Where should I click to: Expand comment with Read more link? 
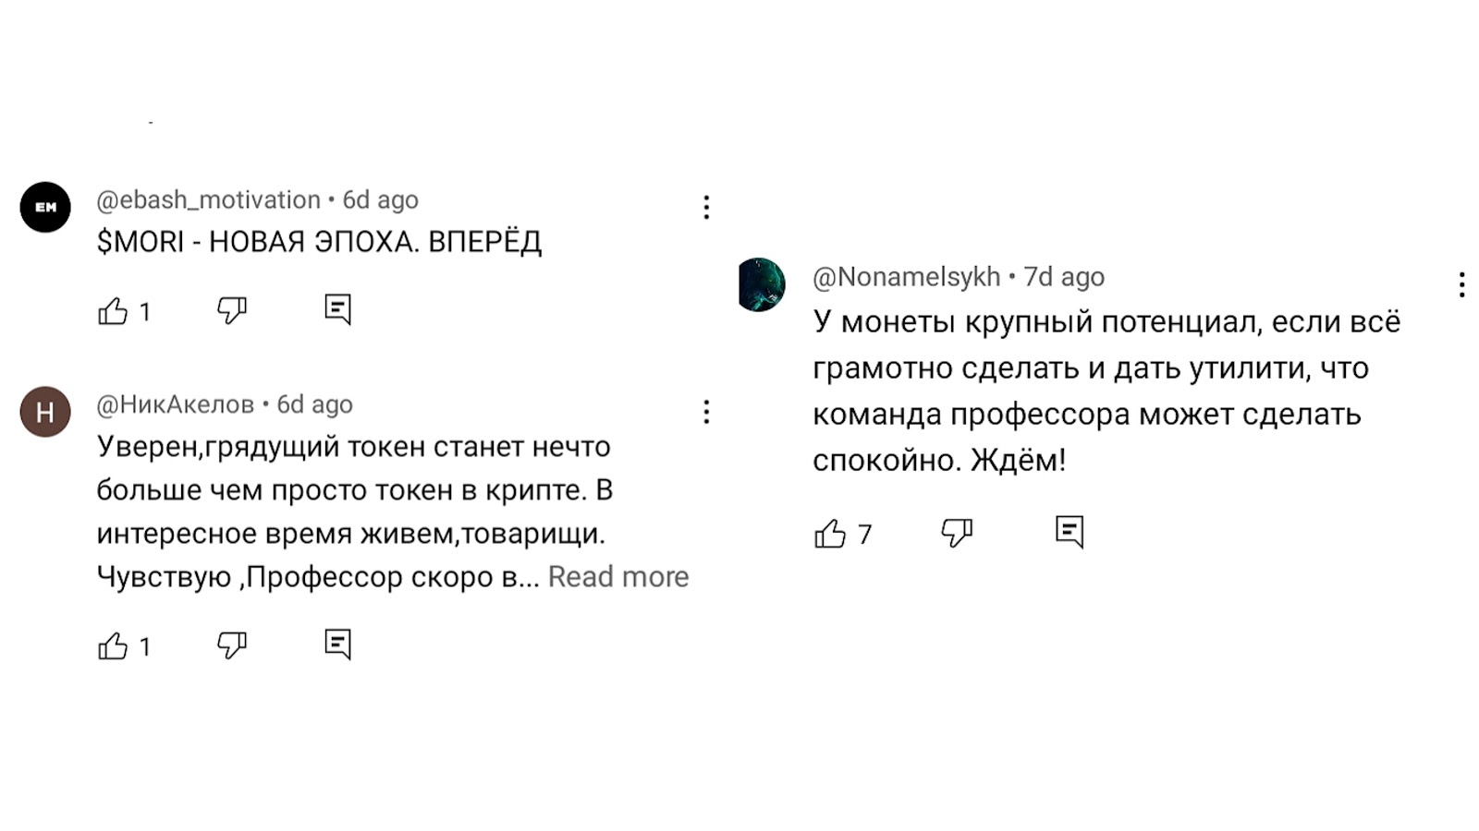point(617,577)
